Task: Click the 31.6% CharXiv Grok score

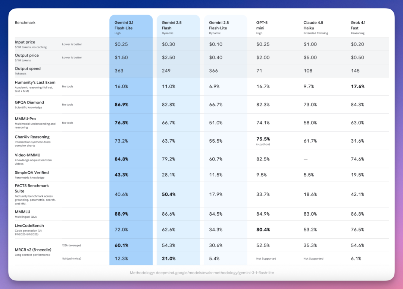Action: [357, 141]
